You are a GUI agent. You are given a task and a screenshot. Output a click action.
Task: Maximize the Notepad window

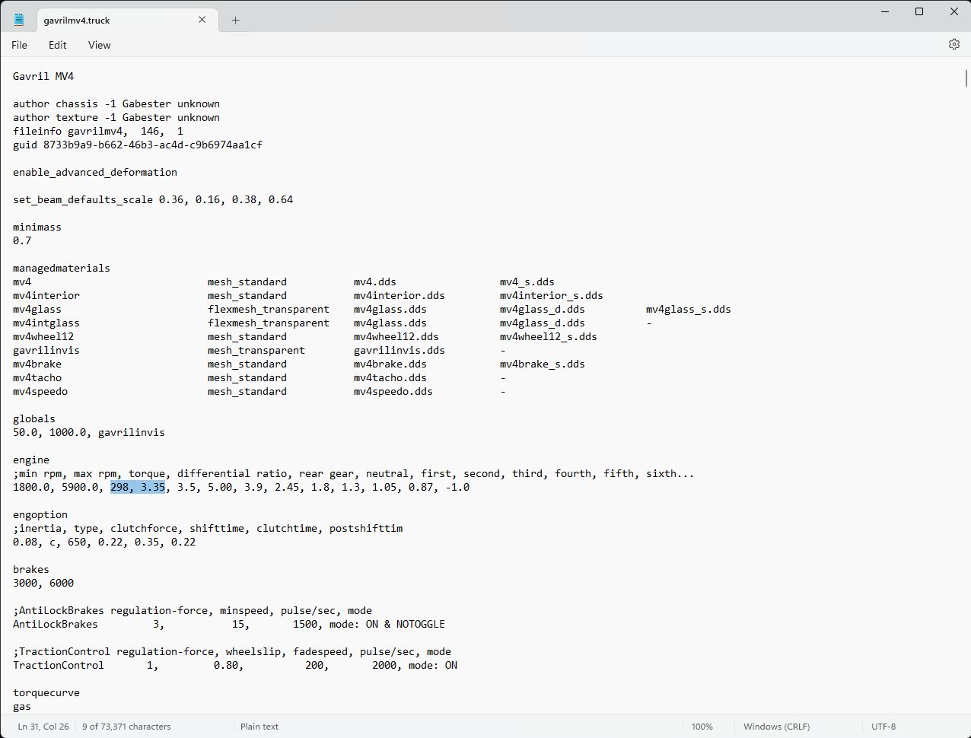click(919, 11)
